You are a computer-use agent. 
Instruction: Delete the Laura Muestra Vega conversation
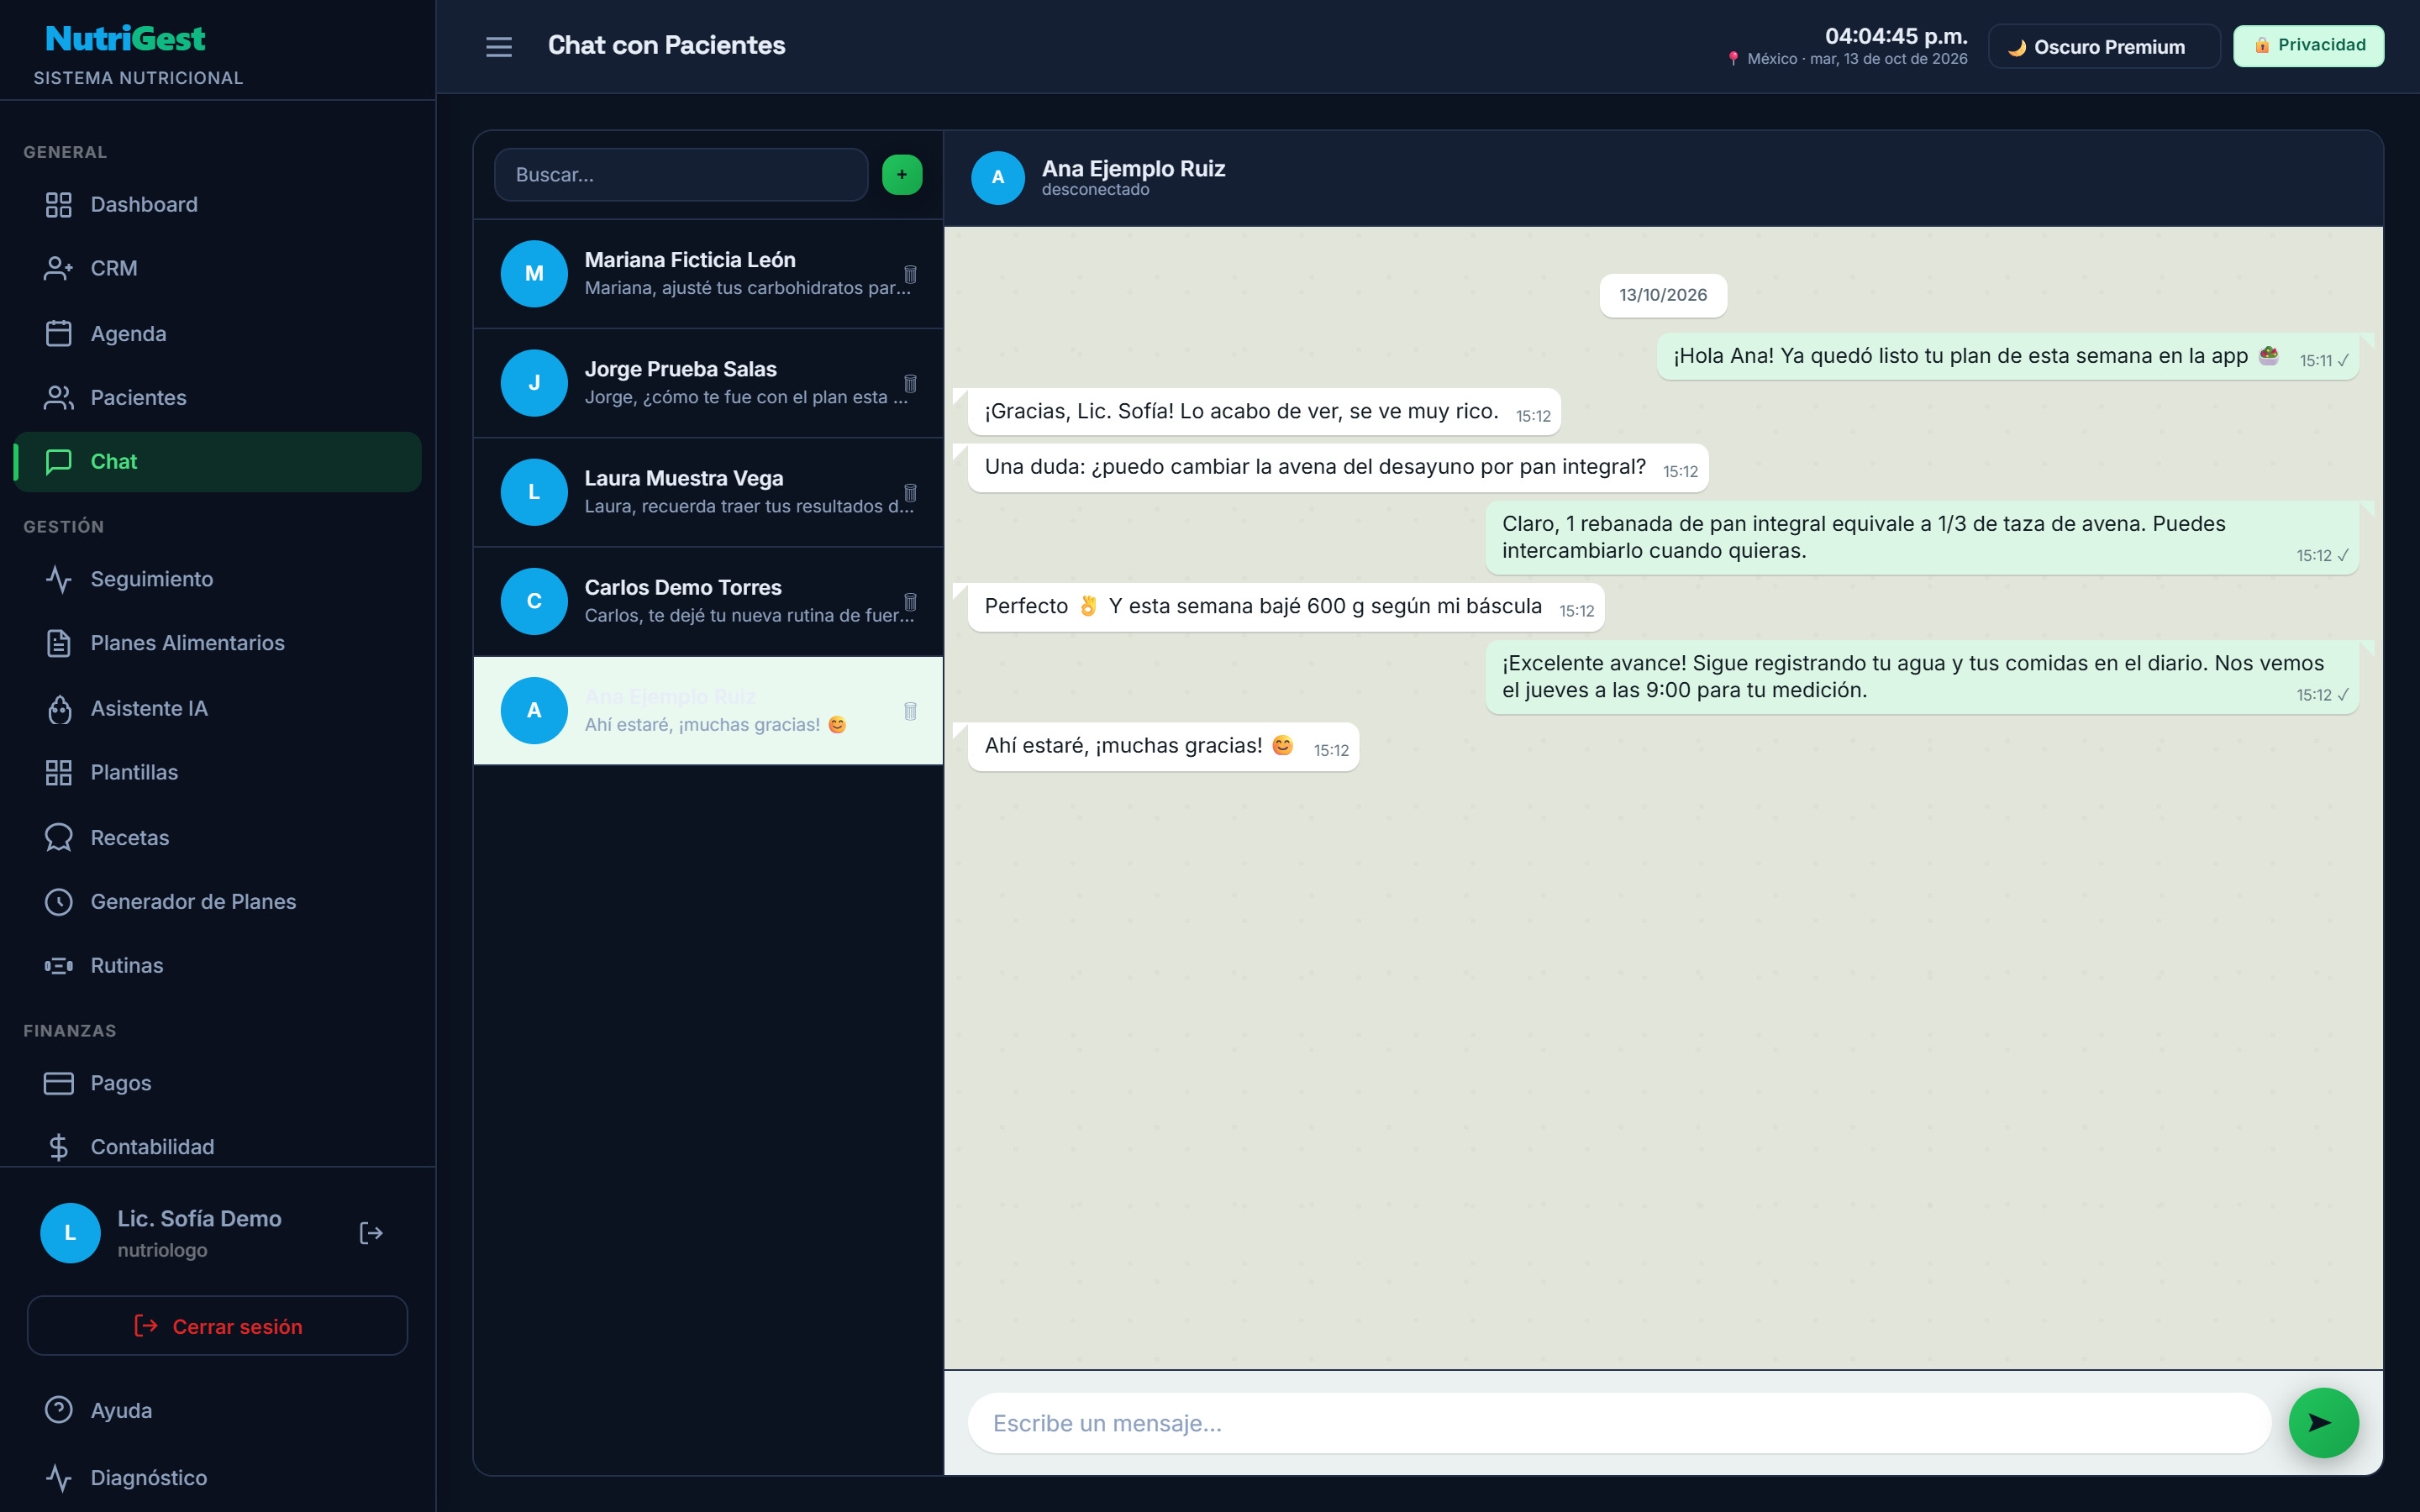[x=910, y=492]
